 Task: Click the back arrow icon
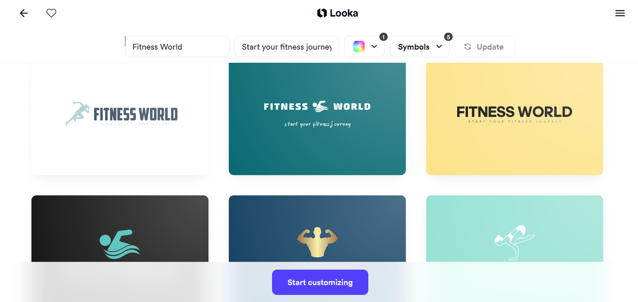(x=24, y=13)
